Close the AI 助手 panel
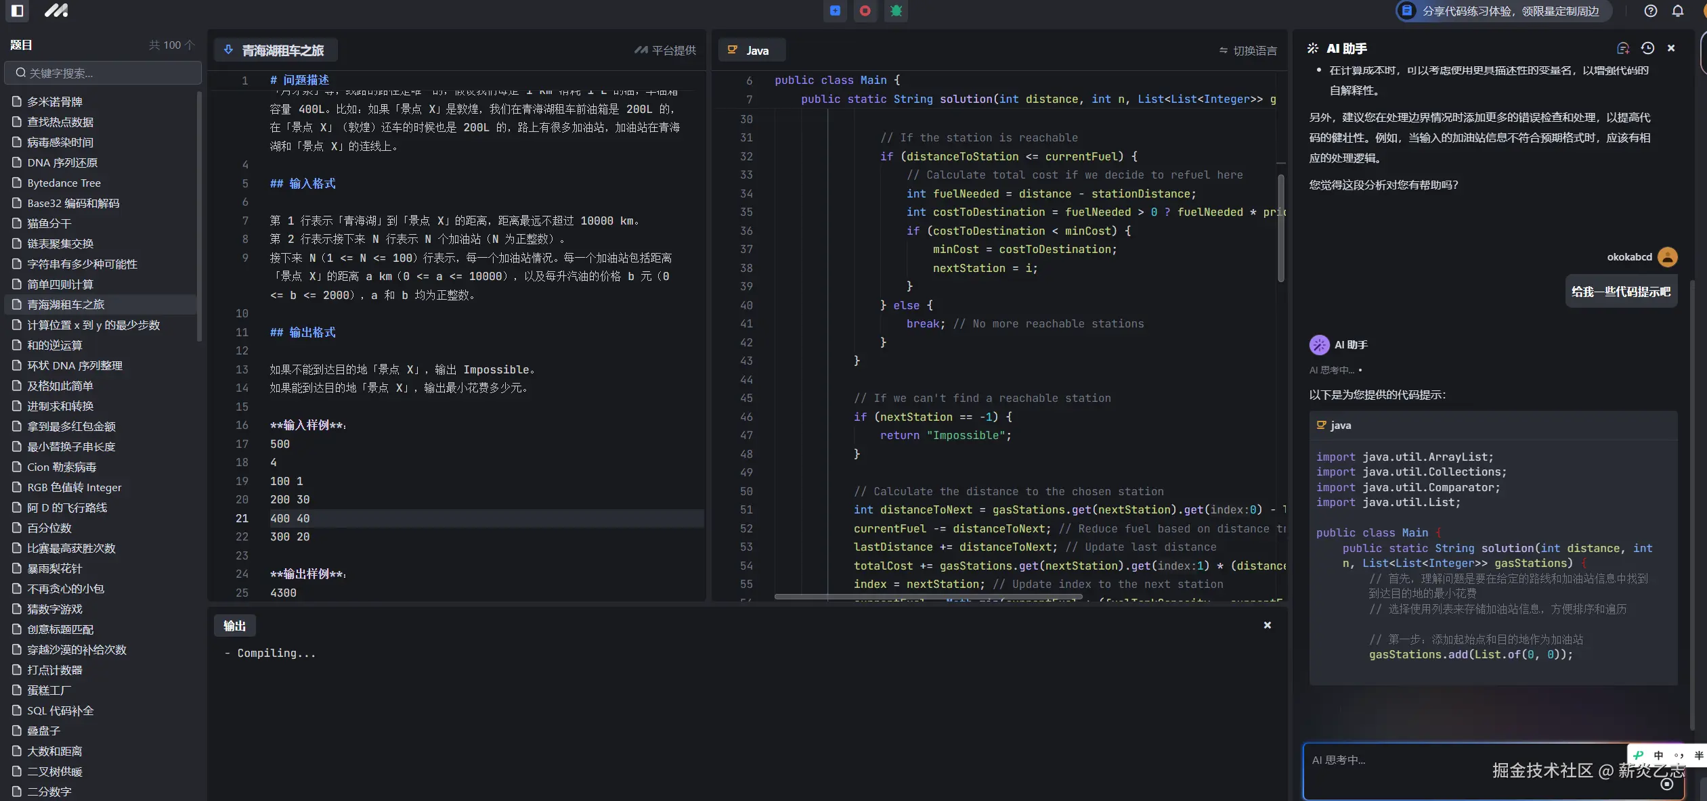The width and height of the screenshot is (1707, 801). (x=1671, y=48)
